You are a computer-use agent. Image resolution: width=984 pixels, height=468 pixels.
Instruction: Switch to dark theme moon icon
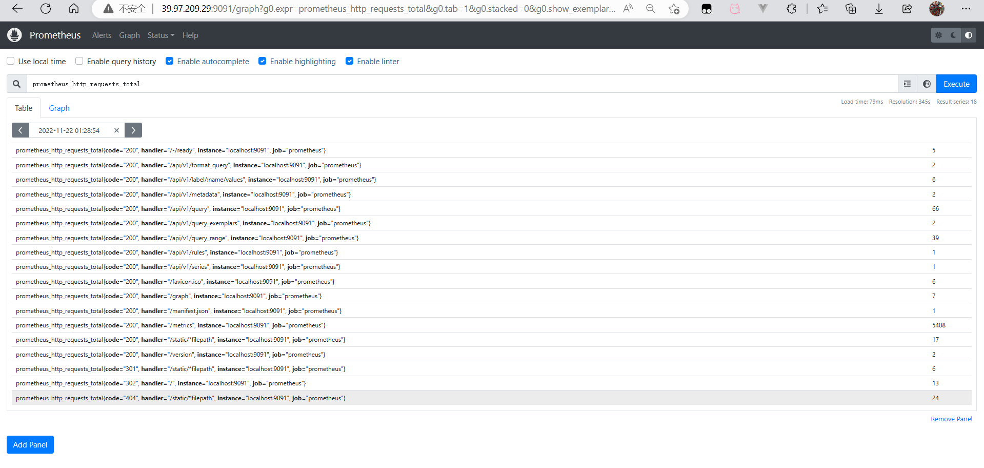pos(953,35)
